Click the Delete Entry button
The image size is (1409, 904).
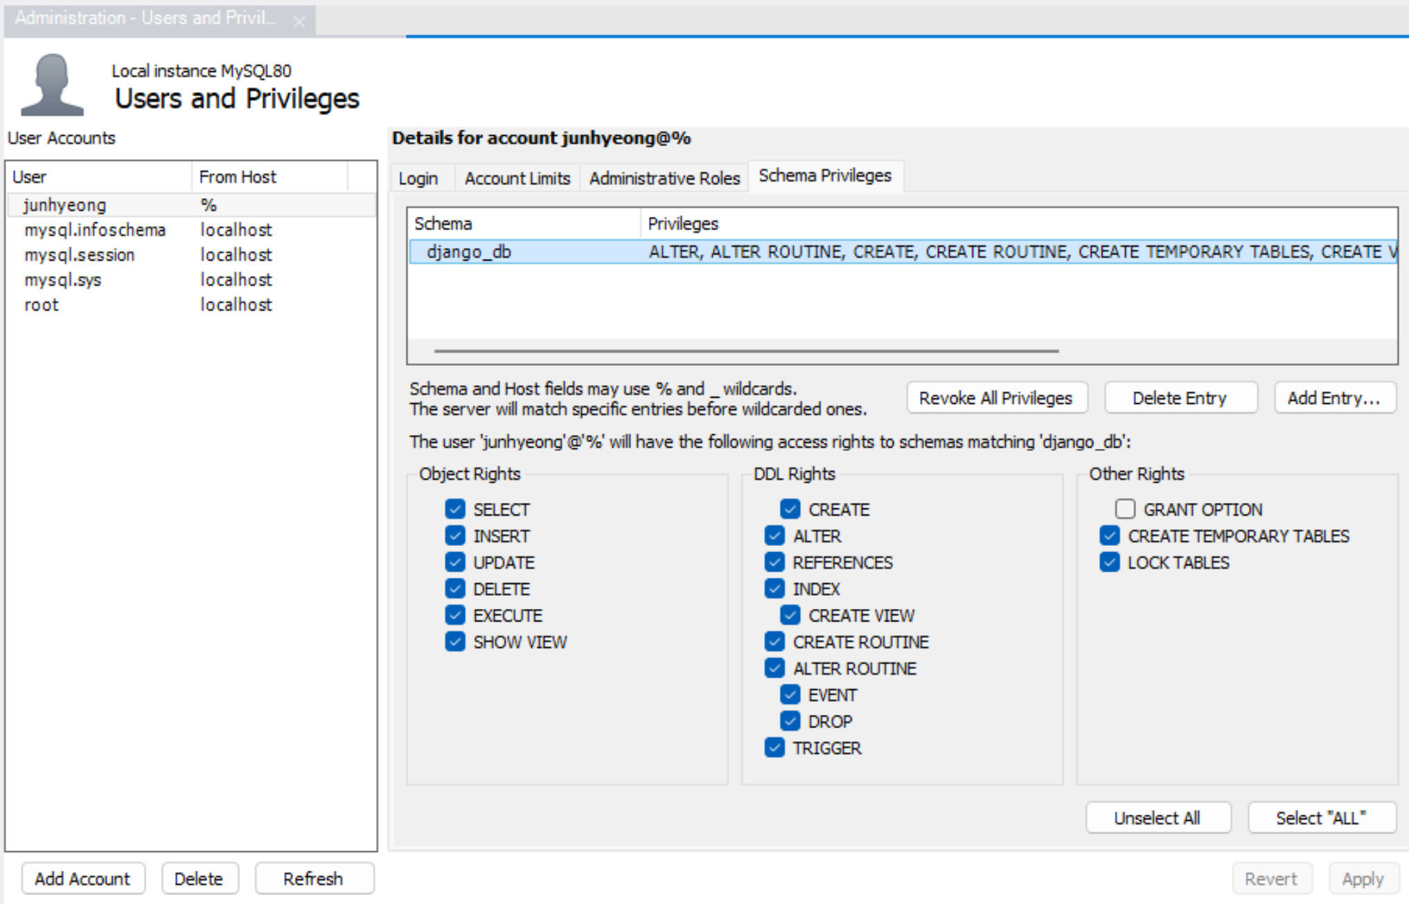point(1179,398)
